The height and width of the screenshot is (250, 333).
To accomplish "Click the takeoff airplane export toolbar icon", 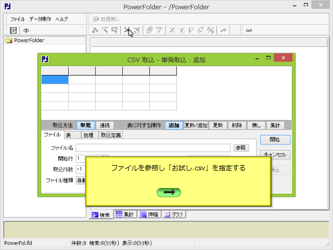I will click(x=137, y=30).
